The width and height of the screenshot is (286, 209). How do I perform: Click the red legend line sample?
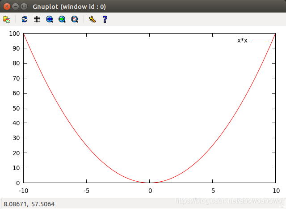tap(260, 40)
